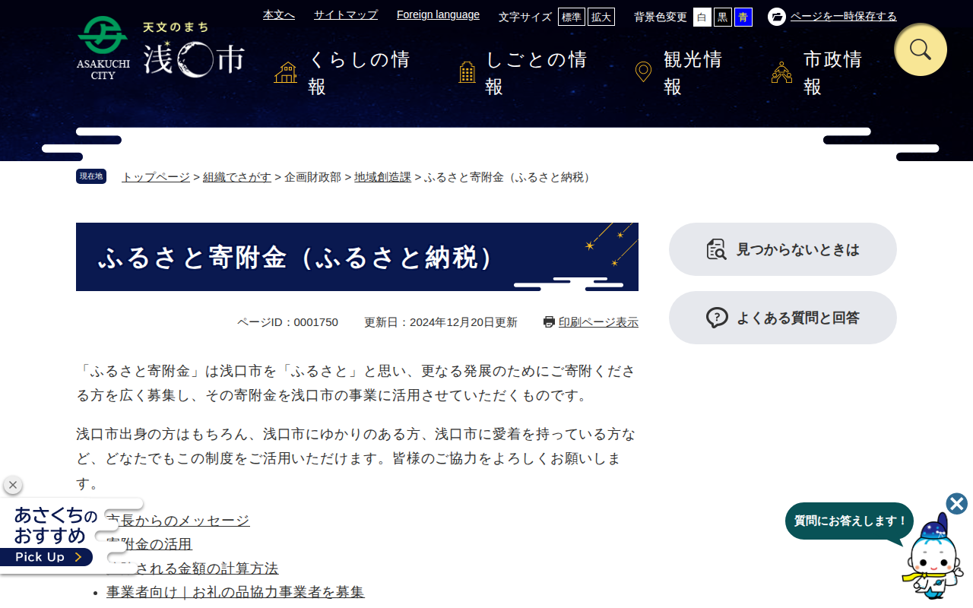Click the 質問にお答えします！ speech bubble
The height and width of the screenshot is (608, 973).
point(849,521)
